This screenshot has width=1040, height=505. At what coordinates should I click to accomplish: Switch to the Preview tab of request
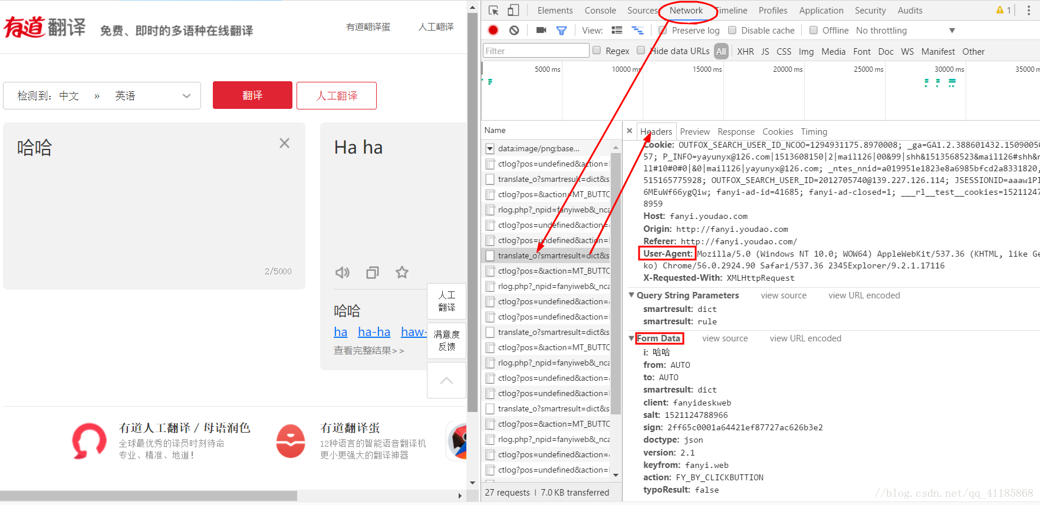pyautogui.click(x=695, y=131)
